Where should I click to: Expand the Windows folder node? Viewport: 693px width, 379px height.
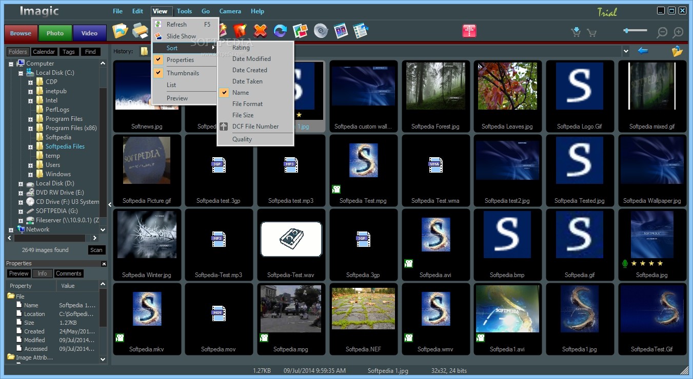point(30,174)
